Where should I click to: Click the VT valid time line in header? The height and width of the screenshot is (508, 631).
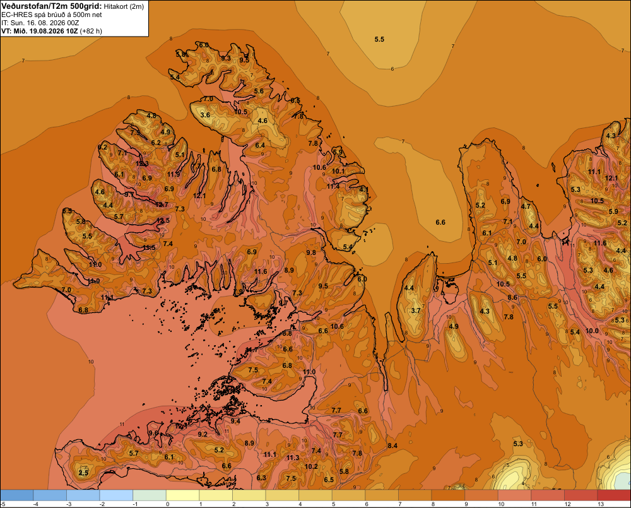click(52, 31)
